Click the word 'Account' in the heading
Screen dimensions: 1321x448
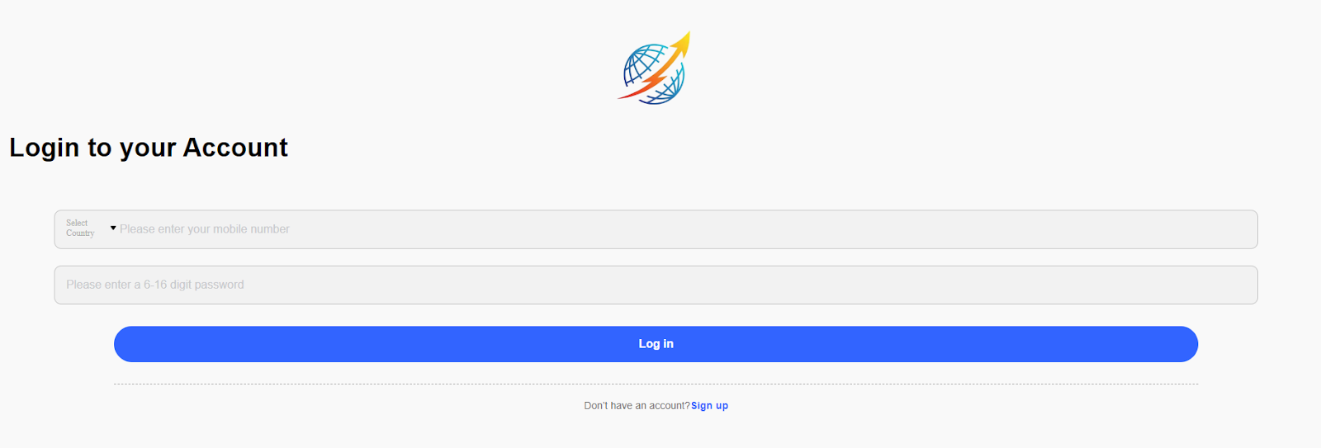tap(235, 147)
